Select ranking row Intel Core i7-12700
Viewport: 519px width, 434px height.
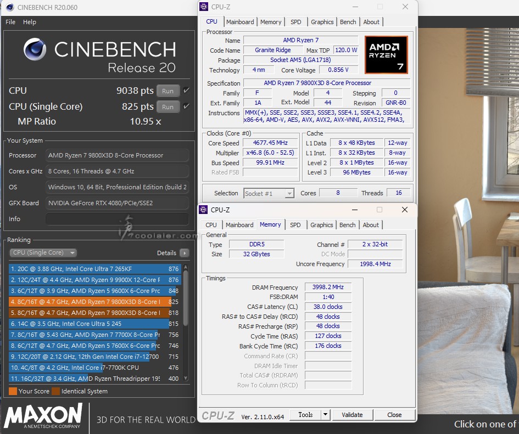click(95, 357)
